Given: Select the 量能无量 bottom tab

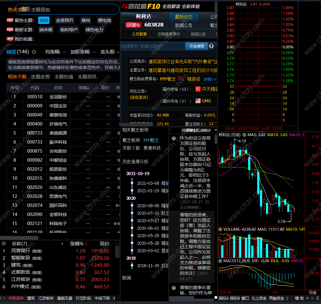Looking at the screenshot, I should (x=65, y=298).
